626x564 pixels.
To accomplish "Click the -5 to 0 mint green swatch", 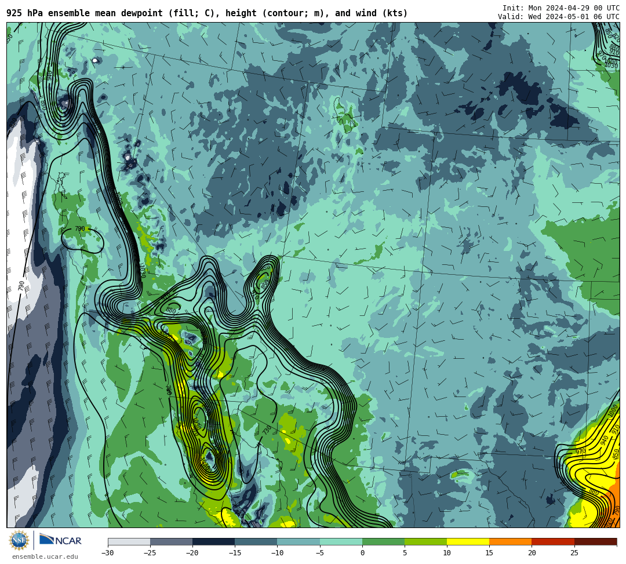I will coord(341,541).
